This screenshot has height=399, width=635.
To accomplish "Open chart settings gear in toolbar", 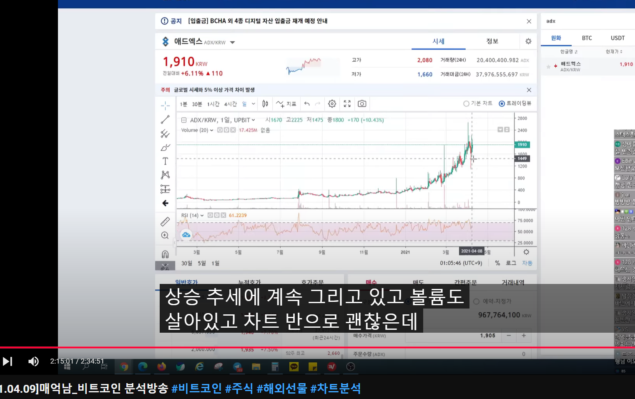I will click(x=332, y=104).
